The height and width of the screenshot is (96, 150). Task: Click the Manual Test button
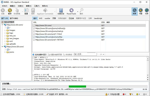click(x=68, y=55)
